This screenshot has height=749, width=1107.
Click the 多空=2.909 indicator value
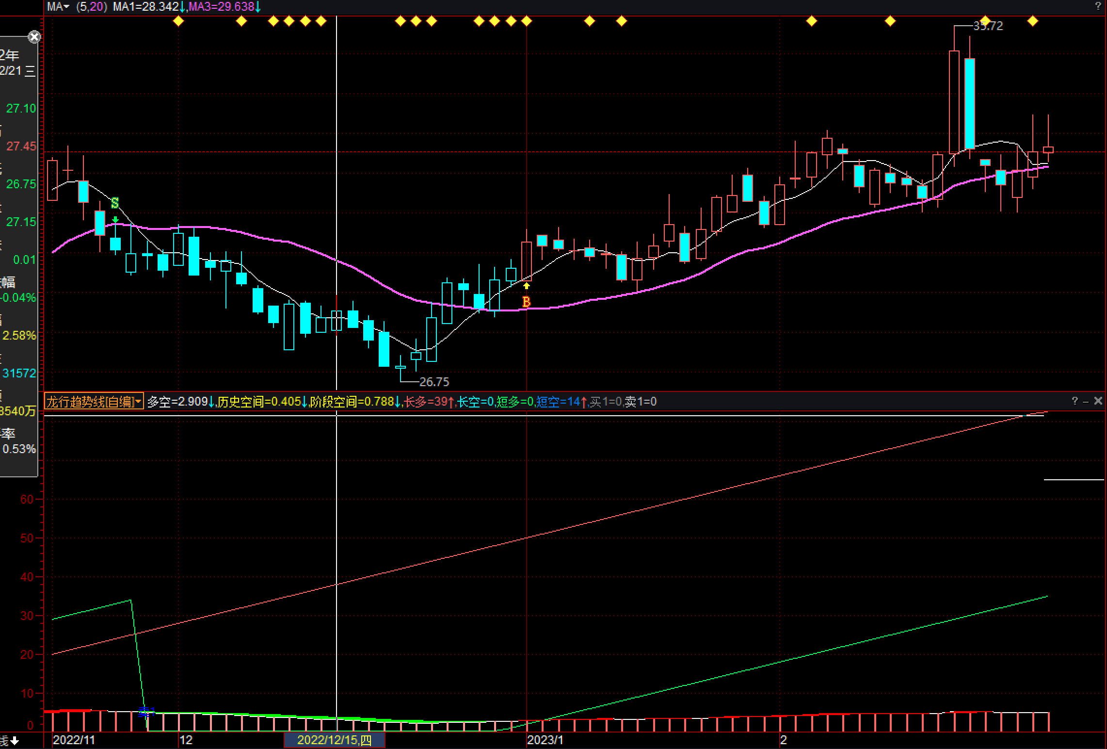coord(177,402)
